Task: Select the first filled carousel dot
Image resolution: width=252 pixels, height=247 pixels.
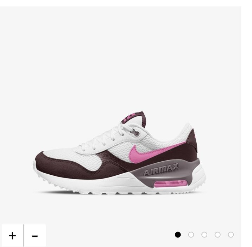Action: pos(178,235)
